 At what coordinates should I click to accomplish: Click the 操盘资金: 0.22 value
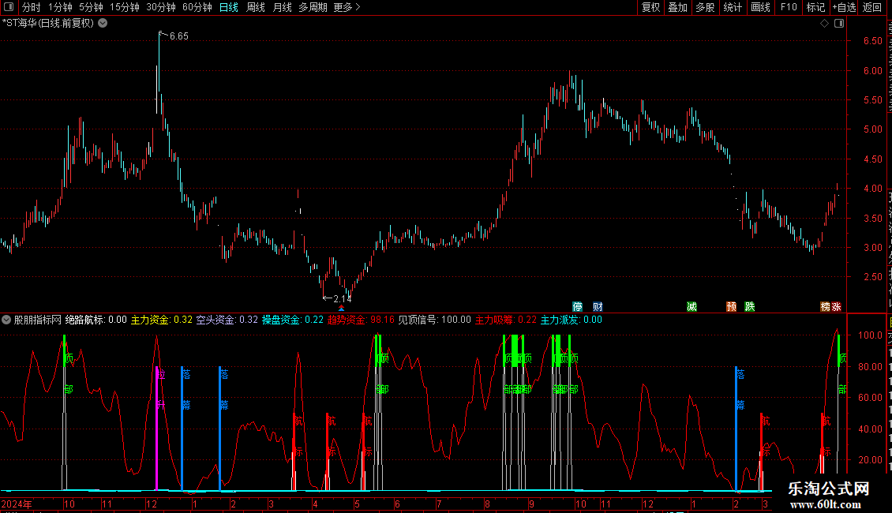292,320
